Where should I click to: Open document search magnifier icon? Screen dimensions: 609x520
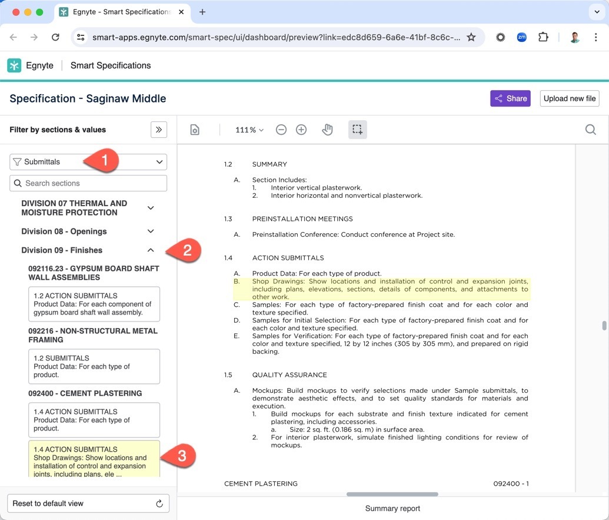click(x=591, y=130)
